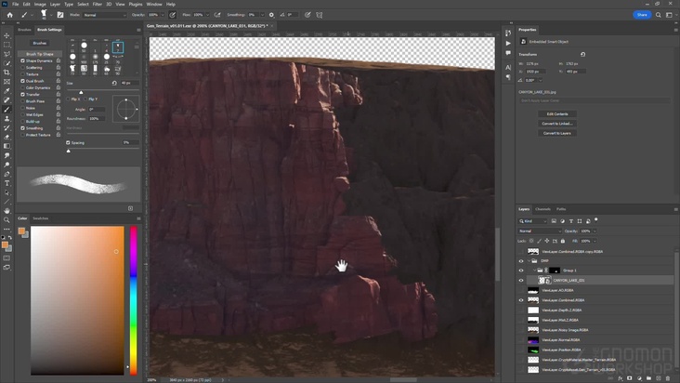The image size is (680, 383).
Task: Select Brush Tip Shape option
Action: coord(40,54)
